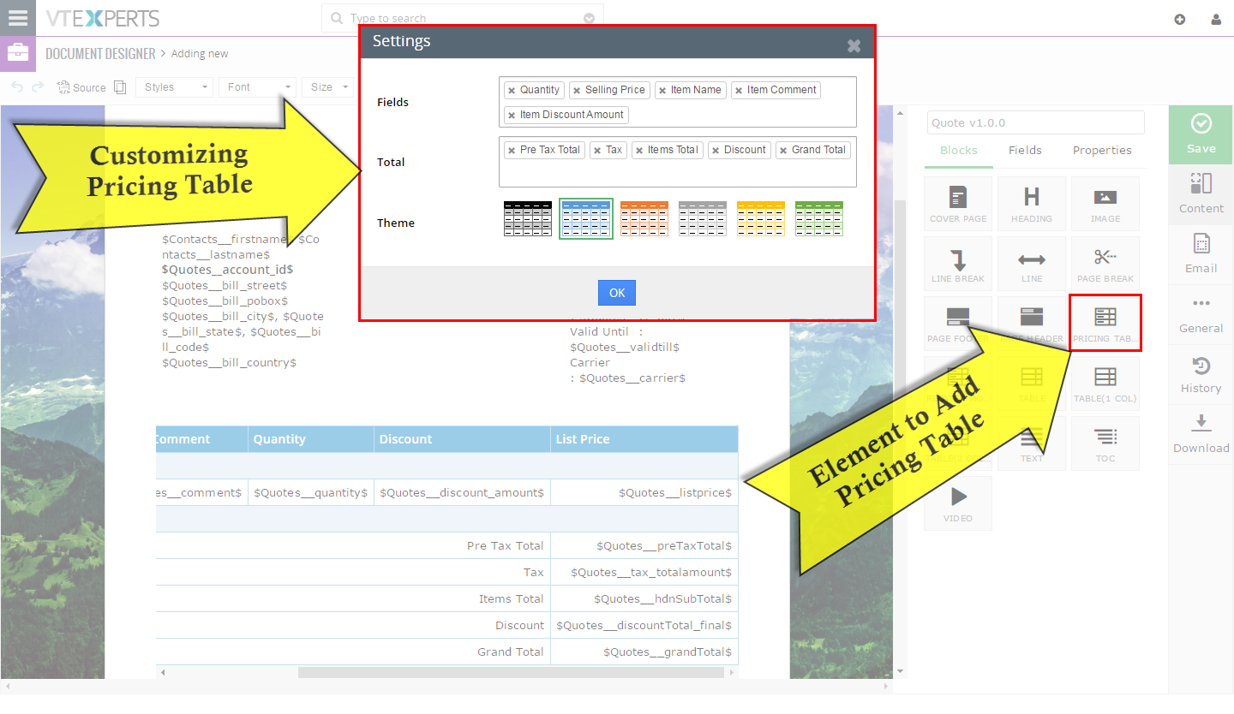Viewport: 1234px width, 714px height.
Task: Click the Document Designer breadcrumb
Action: (x=100, y=54)
